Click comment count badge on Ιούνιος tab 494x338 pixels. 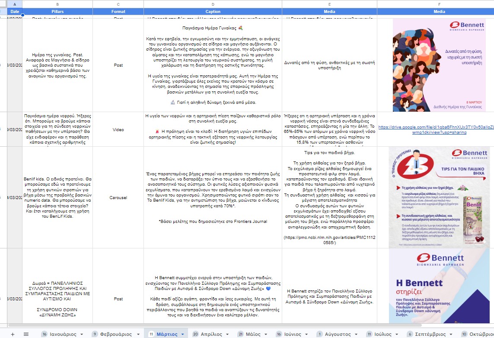[x=280, y=334]
